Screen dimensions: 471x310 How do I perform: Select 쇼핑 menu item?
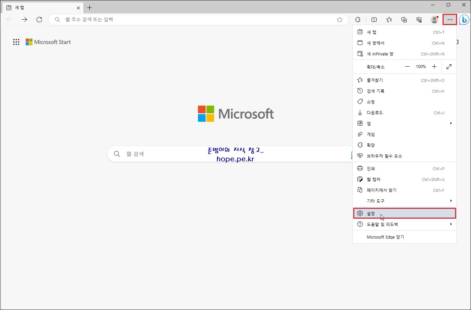404,102
